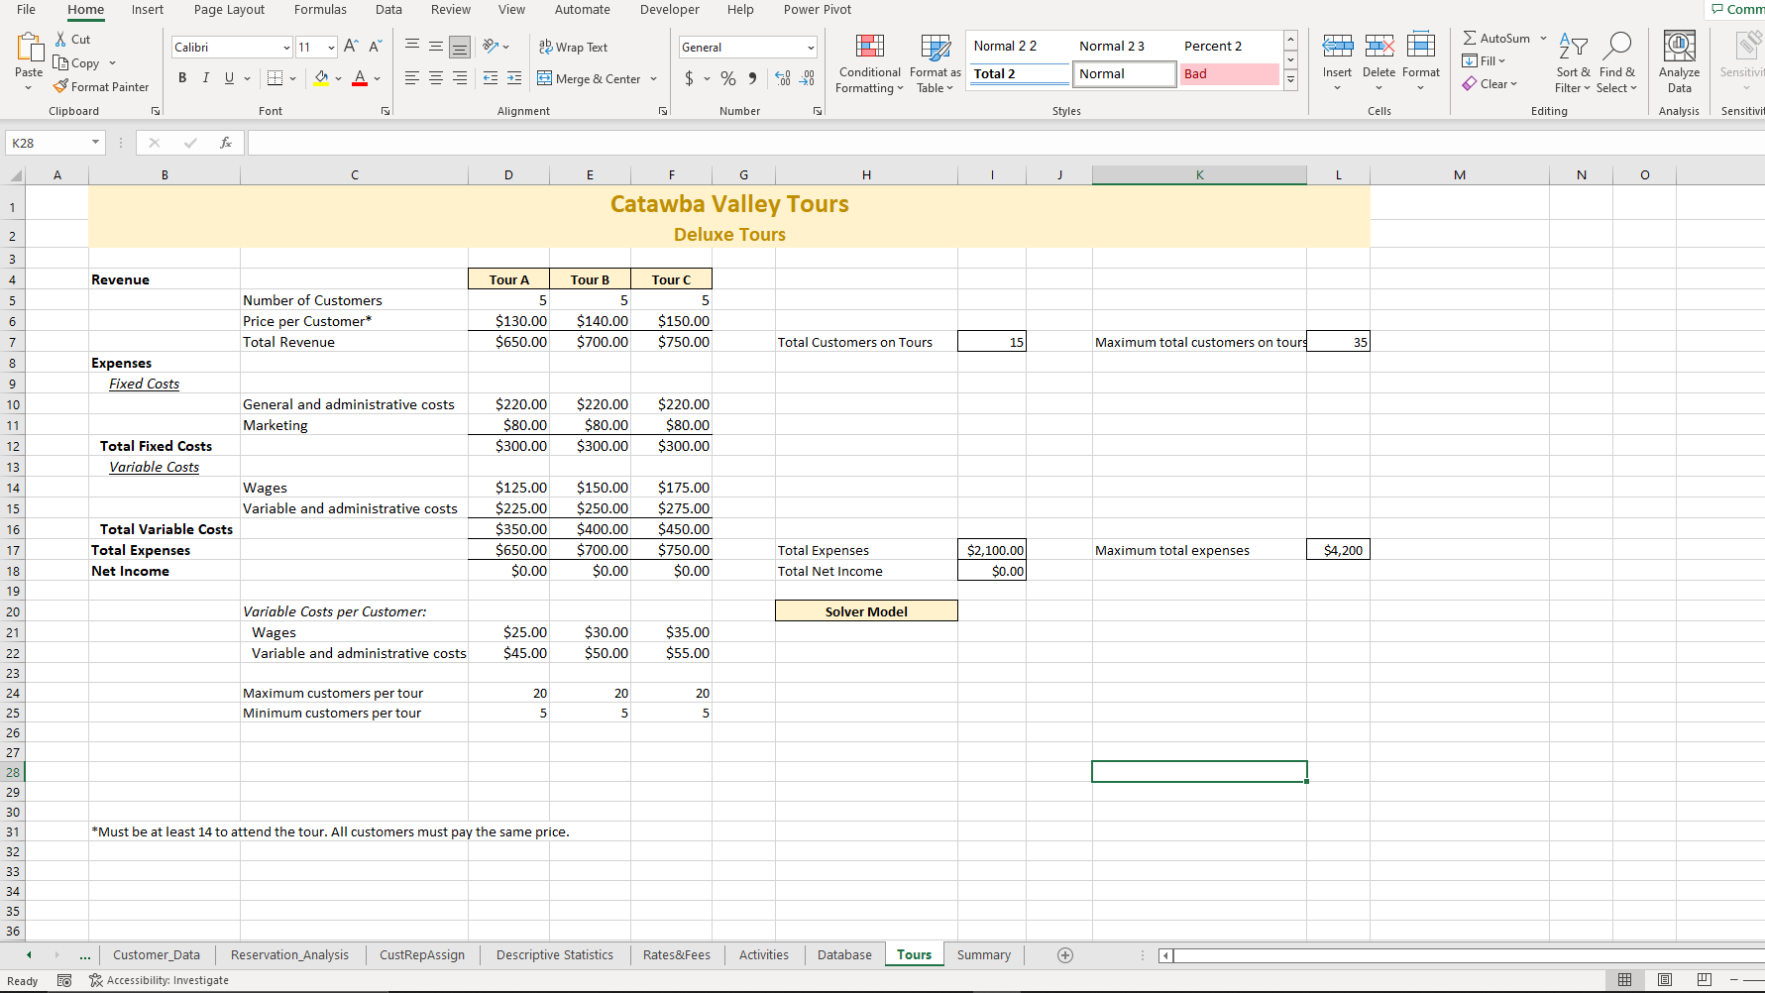Click Decrease Decimal icon
The width and height of the screenshot is (1765, 993).
click(x=807, y=78)
